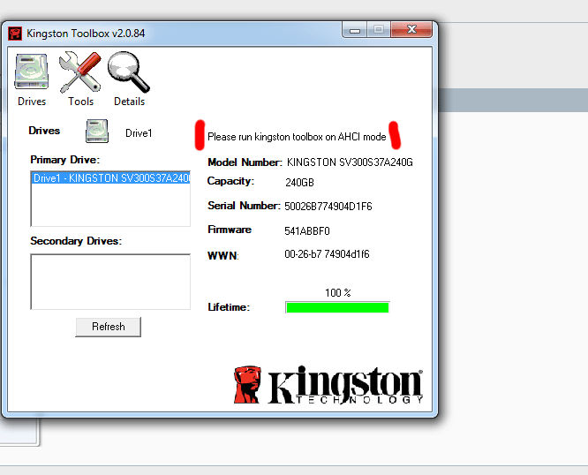The height and width of the screenshot is (475, 588).
Task: Select Drive1 - KINGSTON SV300S37A240G in Primary Drive list
Action: pyautogui.click(x=110, y=177)
